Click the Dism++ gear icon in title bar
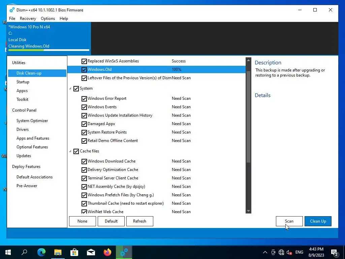The height and width of the screenshot is (259, 345). pyautogui.click(x=12, y=10)
